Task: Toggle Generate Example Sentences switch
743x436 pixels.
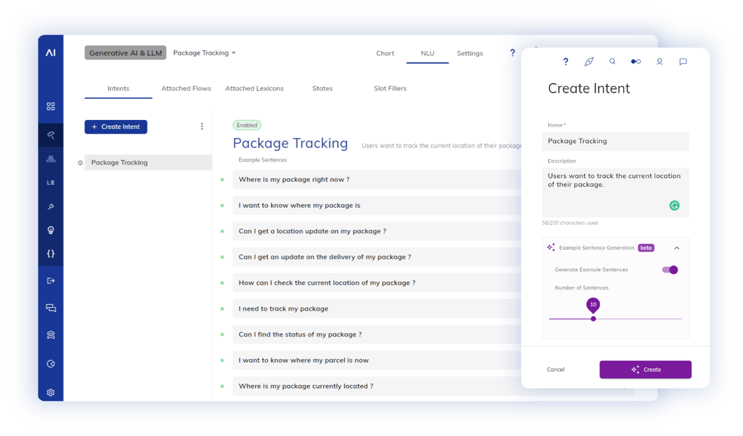Action: click(670, 270)
